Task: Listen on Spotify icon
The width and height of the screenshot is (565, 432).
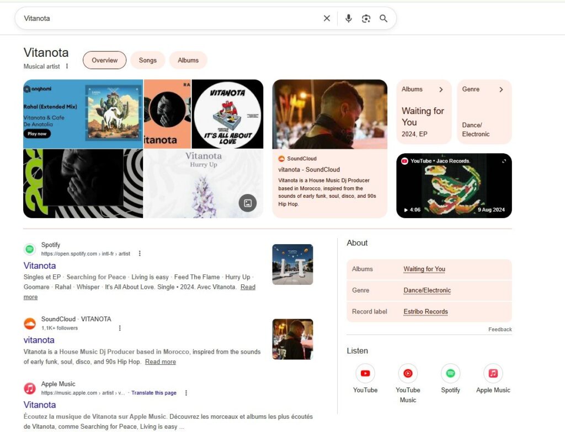Action: (450, 374)
